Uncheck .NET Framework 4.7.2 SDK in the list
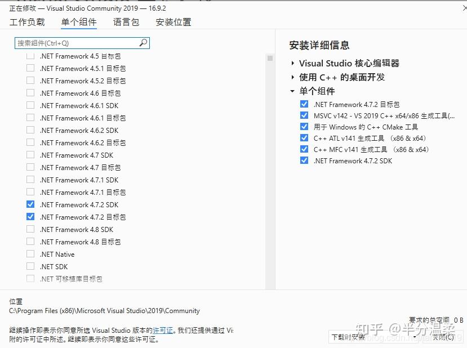 pyautogui.click(x=30, y=204)
